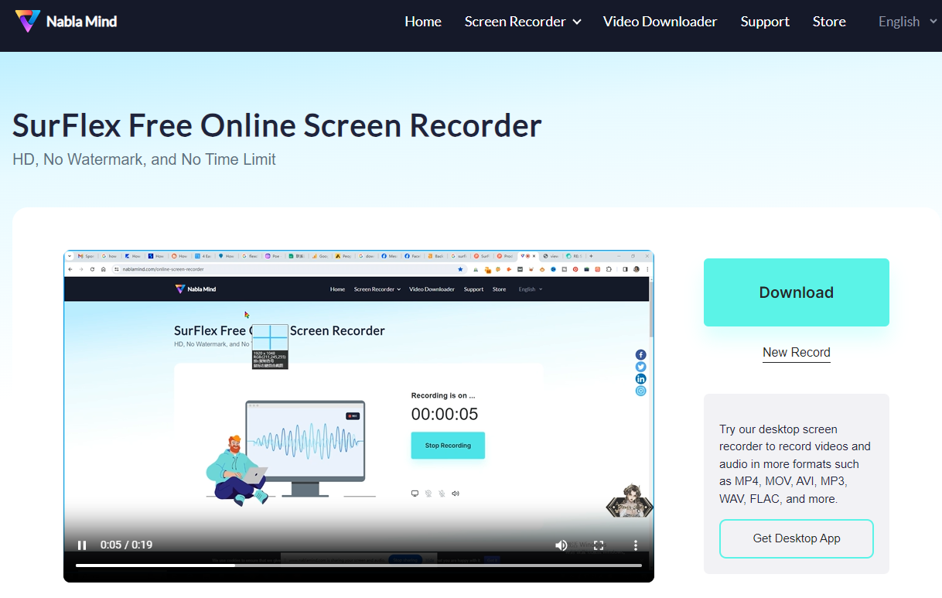Open the Video Downloader page
942x598 pixels.
click(x=660, y=22)
